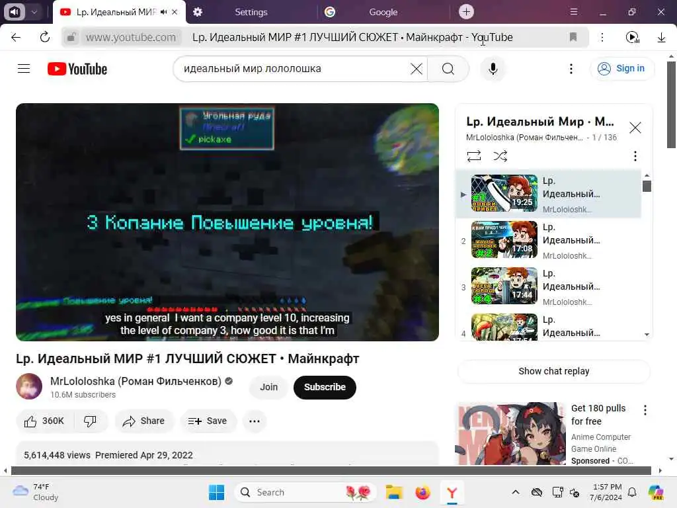The image size is (677, 508).
Task: Subscribe to MrLololoshka channel
Action: 325,387
